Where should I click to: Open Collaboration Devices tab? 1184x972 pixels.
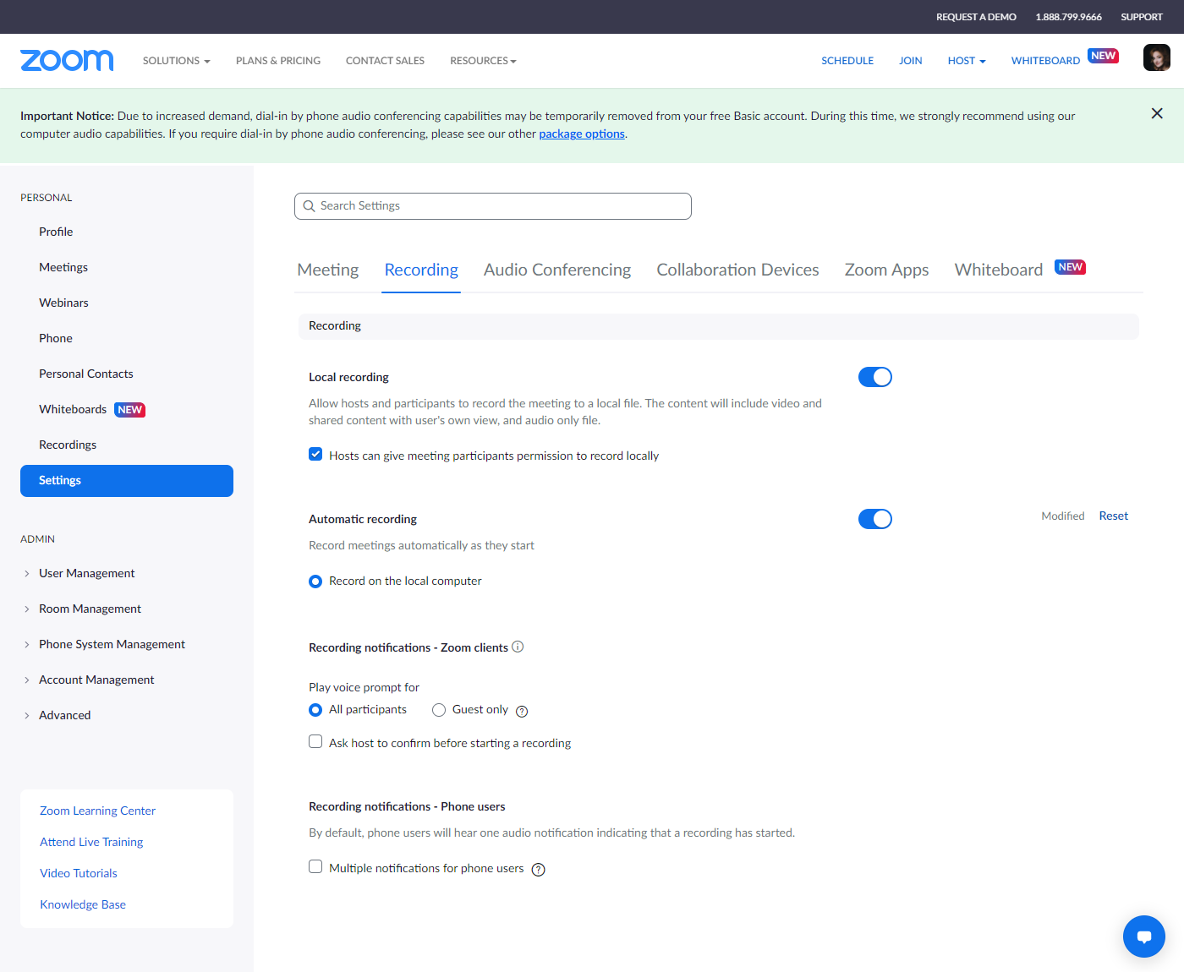[x=737, y=270]
